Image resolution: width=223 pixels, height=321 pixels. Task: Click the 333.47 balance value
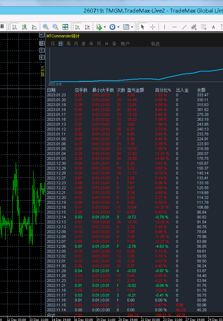[x=202, y=95]
